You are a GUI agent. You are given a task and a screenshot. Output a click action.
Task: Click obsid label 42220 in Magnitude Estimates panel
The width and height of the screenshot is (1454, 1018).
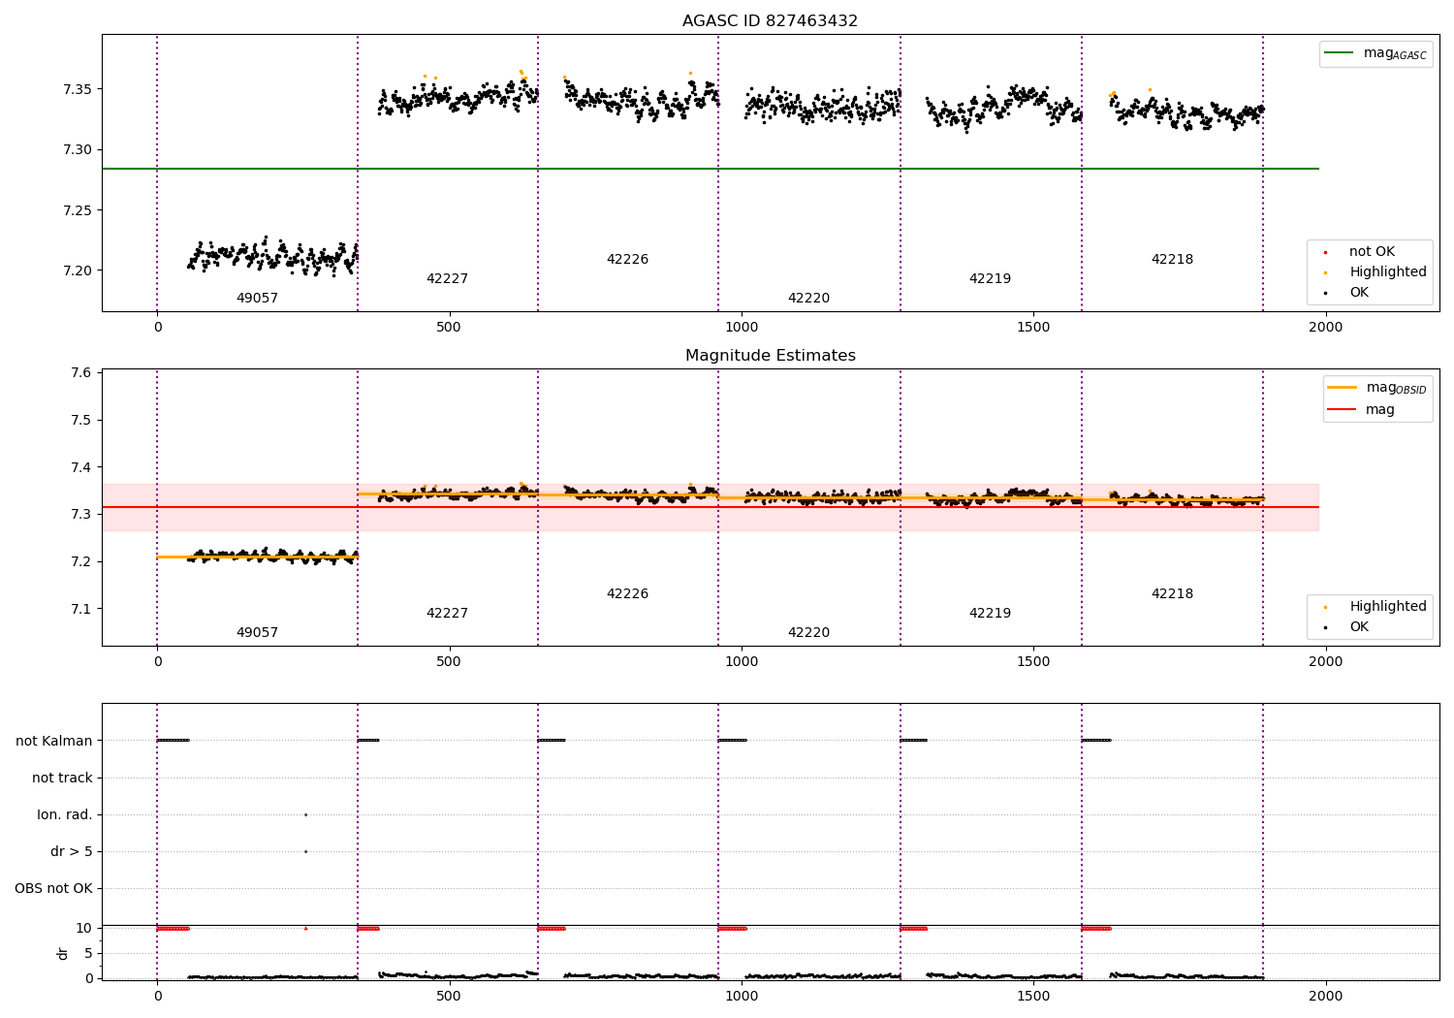click(808, 632)
